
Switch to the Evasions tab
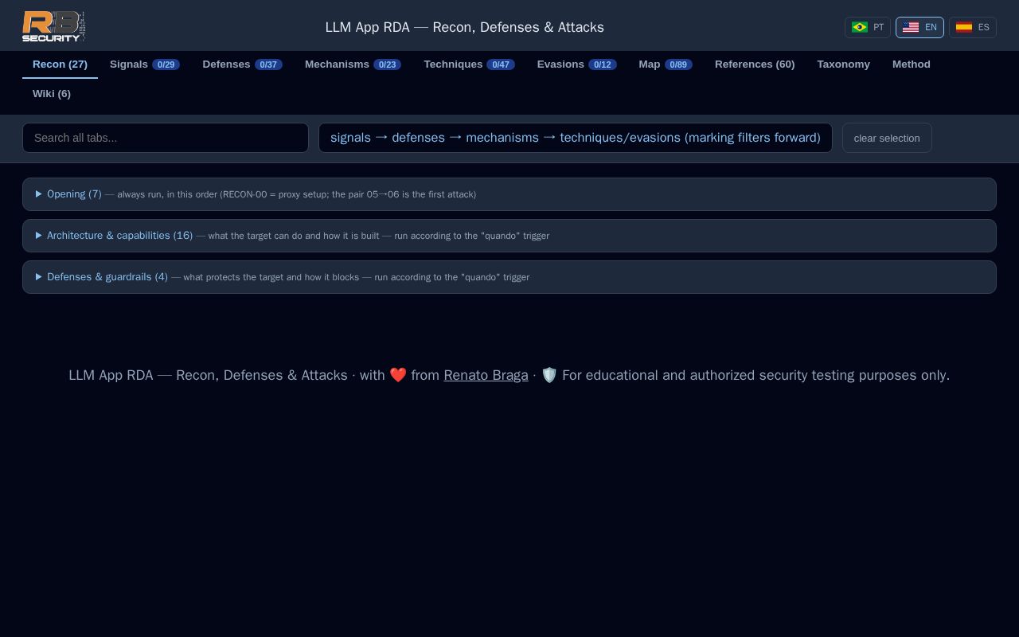tap(576, 64)
